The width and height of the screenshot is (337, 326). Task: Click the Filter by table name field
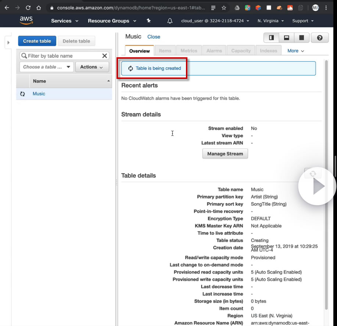coord(64,56)
